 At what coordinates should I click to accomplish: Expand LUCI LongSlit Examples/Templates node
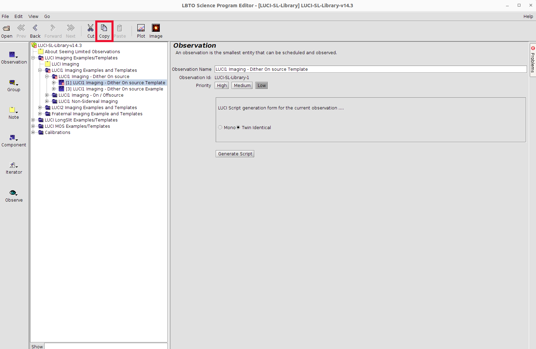[33, 120]
